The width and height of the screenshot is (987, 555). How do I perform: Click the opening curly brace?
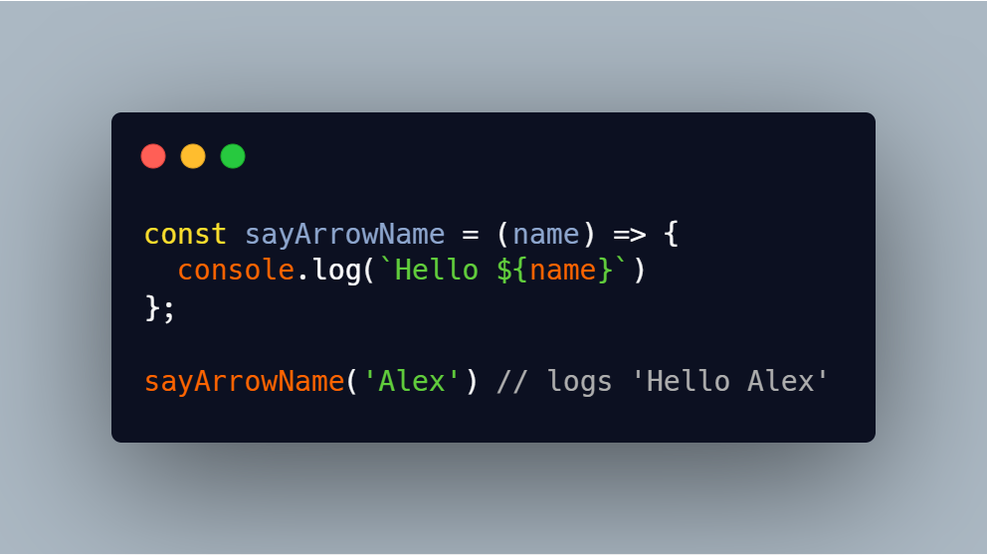click(671, 234)
